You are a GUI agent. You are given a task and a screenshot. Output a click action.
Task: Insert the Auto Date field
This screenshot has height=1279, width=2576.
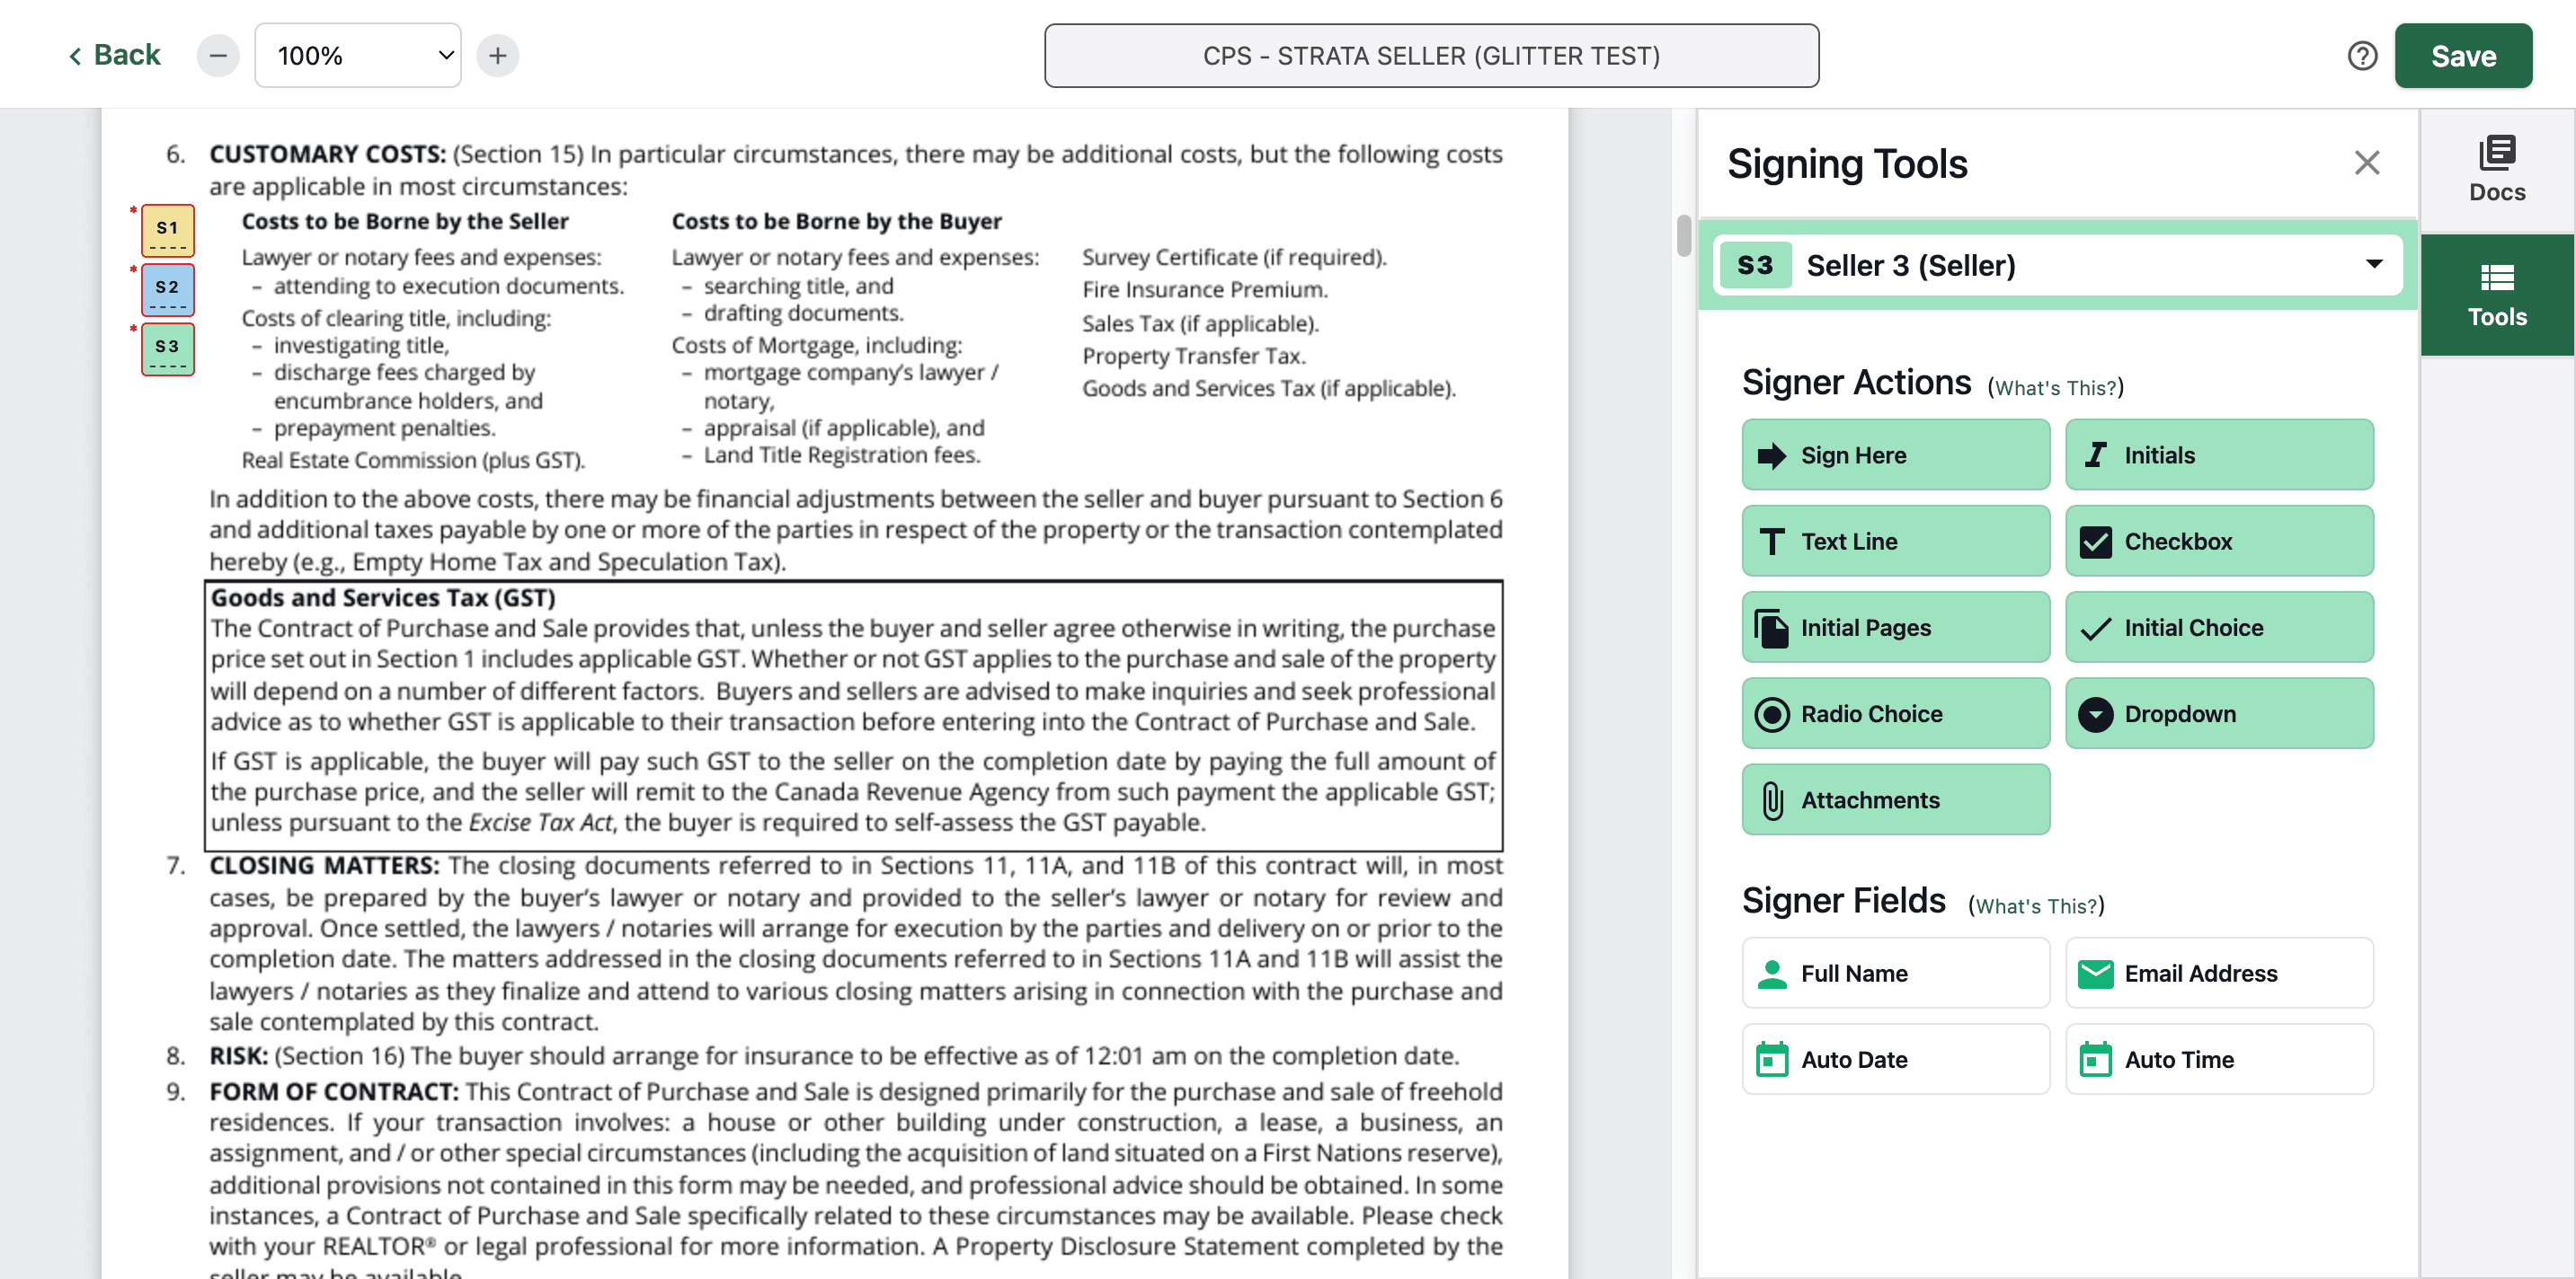pyautogui.click(x=1895, y=1058)
